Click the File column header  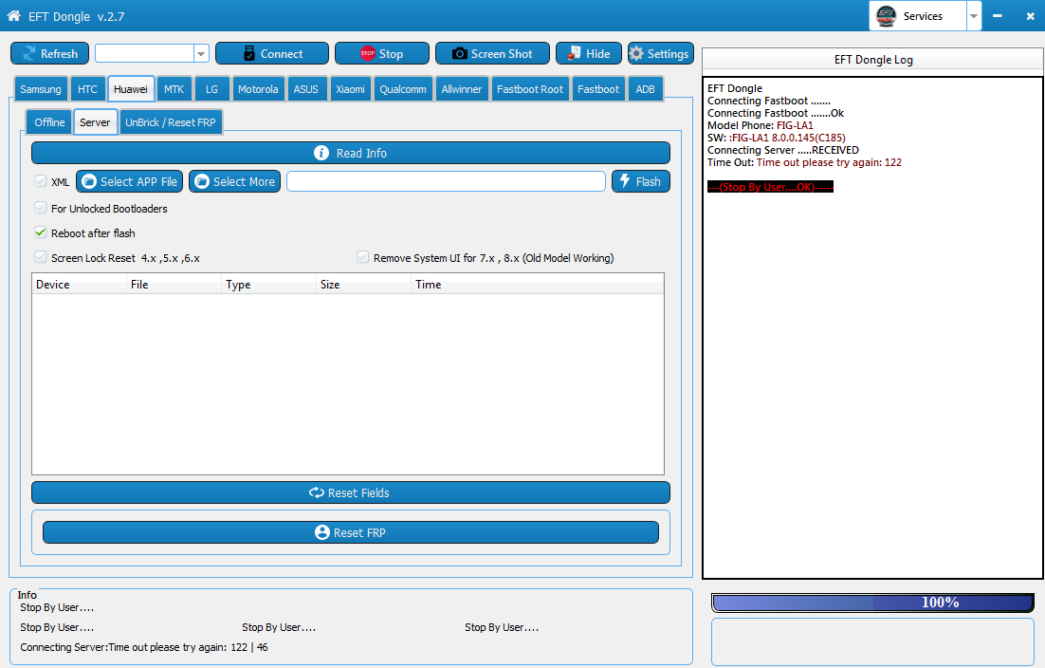(174, 285)
